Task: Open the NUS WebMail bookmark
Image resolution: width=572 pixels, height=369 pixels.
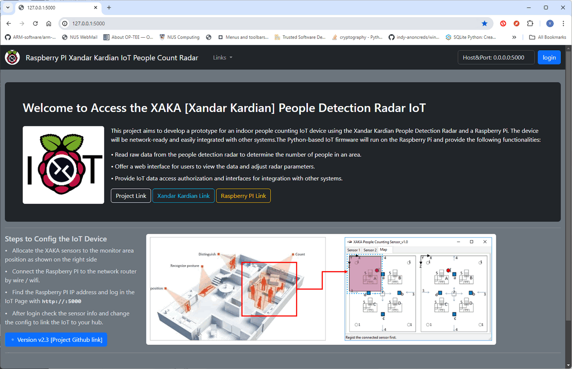Action: (x=79, y=37)
